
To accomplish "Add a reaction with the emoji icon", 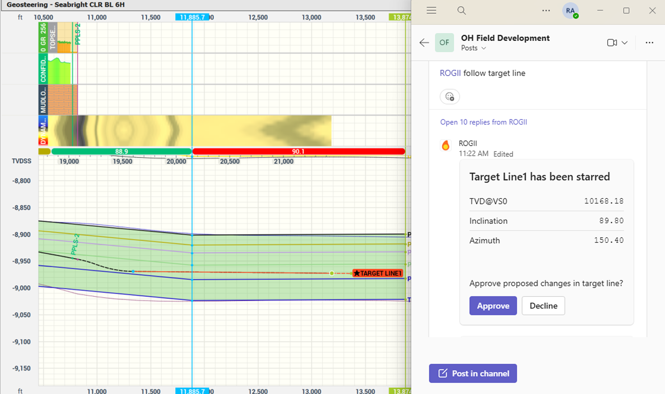I will (x=449, y=96).
